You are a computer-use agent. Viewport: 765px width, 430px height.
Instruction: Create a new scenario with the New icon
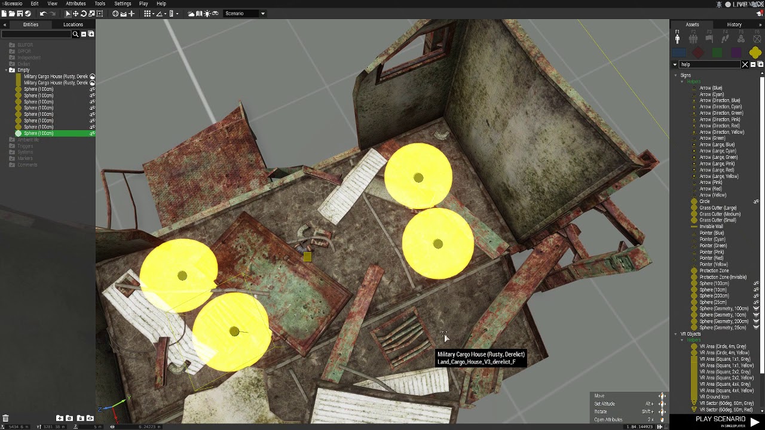(5, 13)
